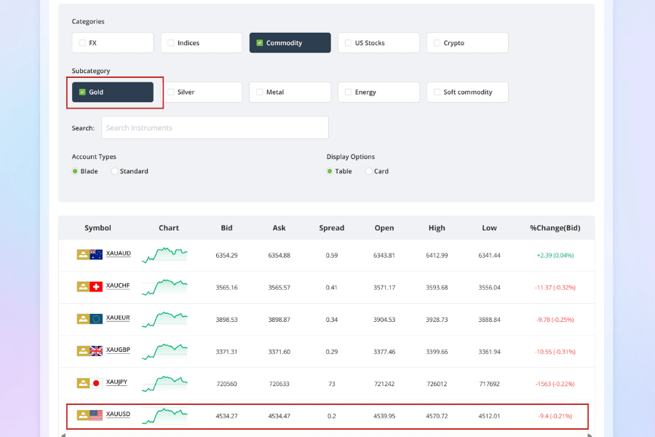This screenshot has height=437, width=655.
Task: Click the XAUCHF gold-Swiss flag icon
Action: click(x=90, y=286)
